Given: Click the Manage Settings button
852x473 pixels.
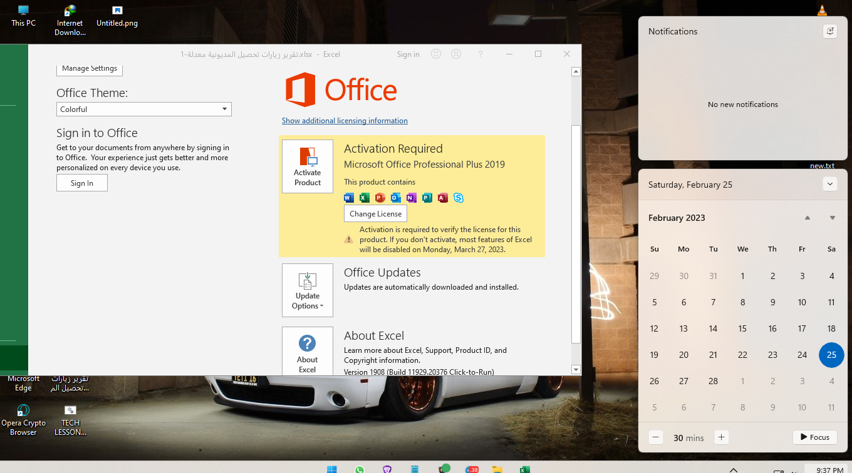Looking at the screenshot, I should click(90, 69).
